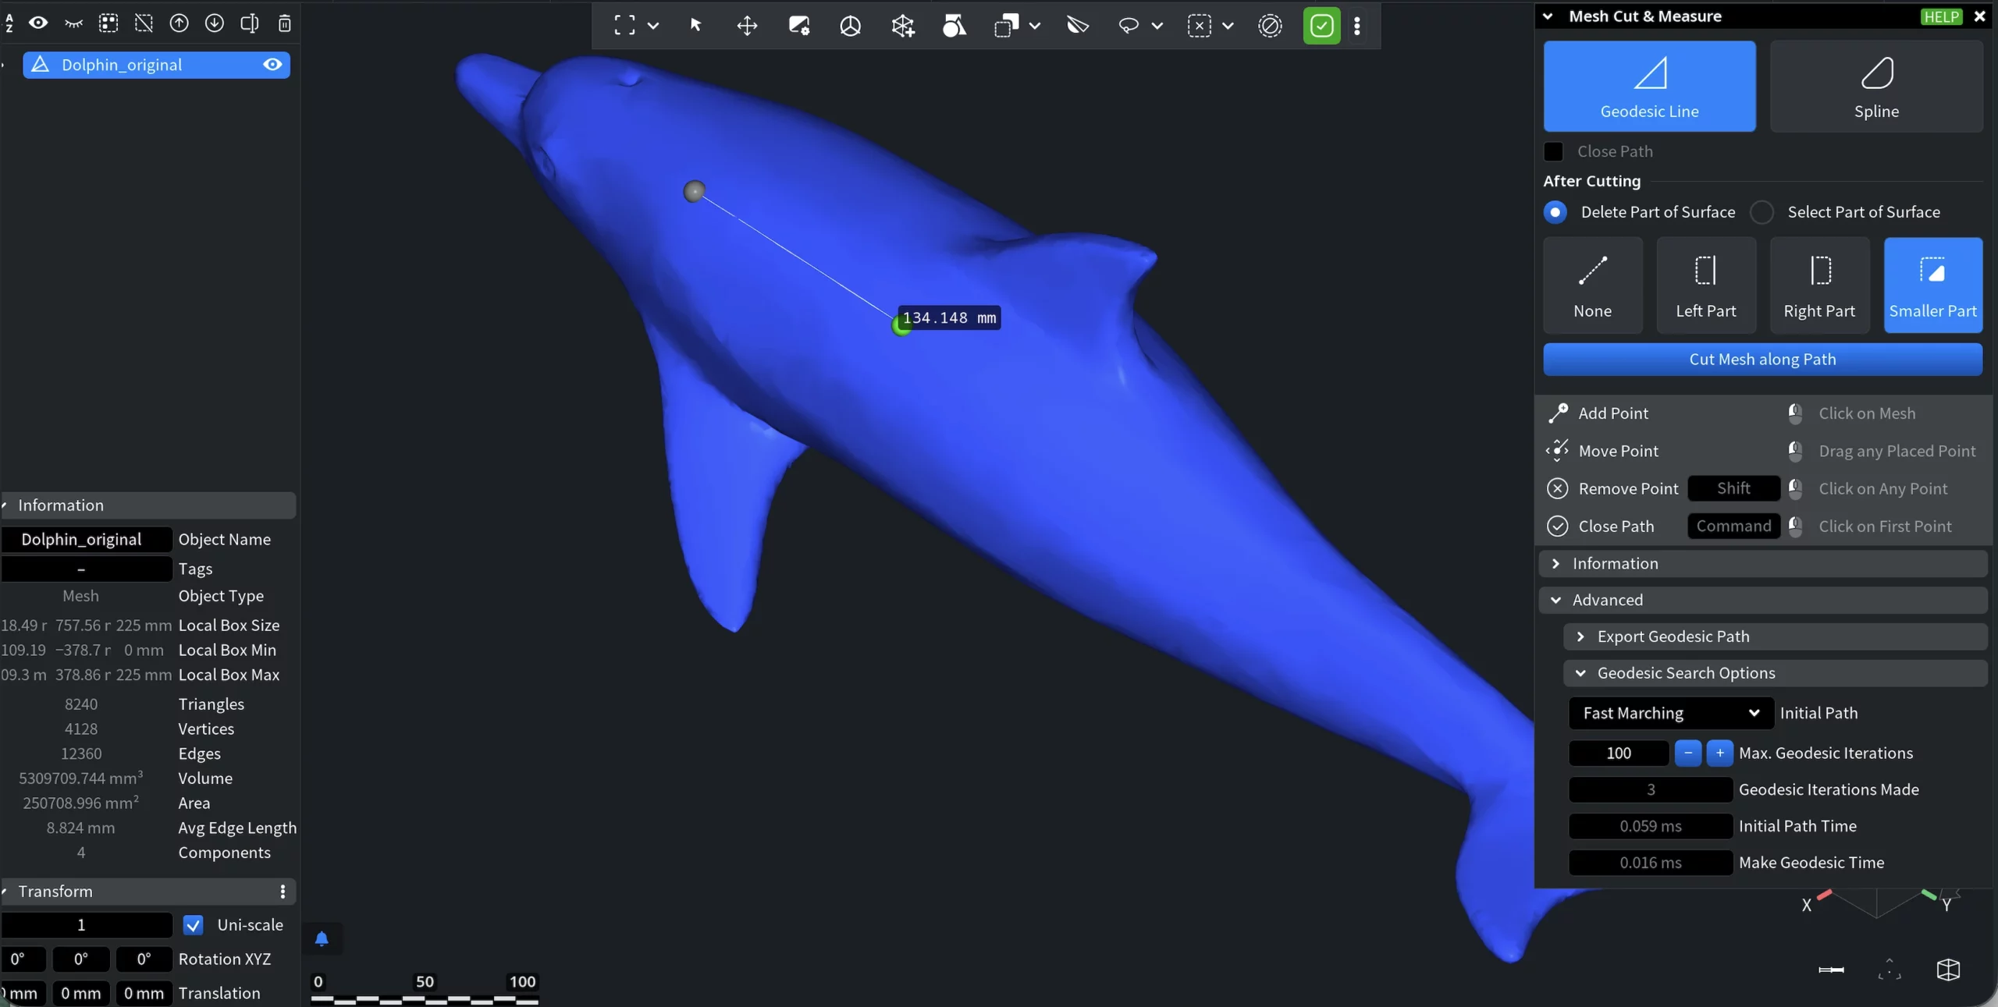This screenshot has height=1007, width=1998.
Task: Click the lasso selection tool icon
Action: [x=1128, y=25]
